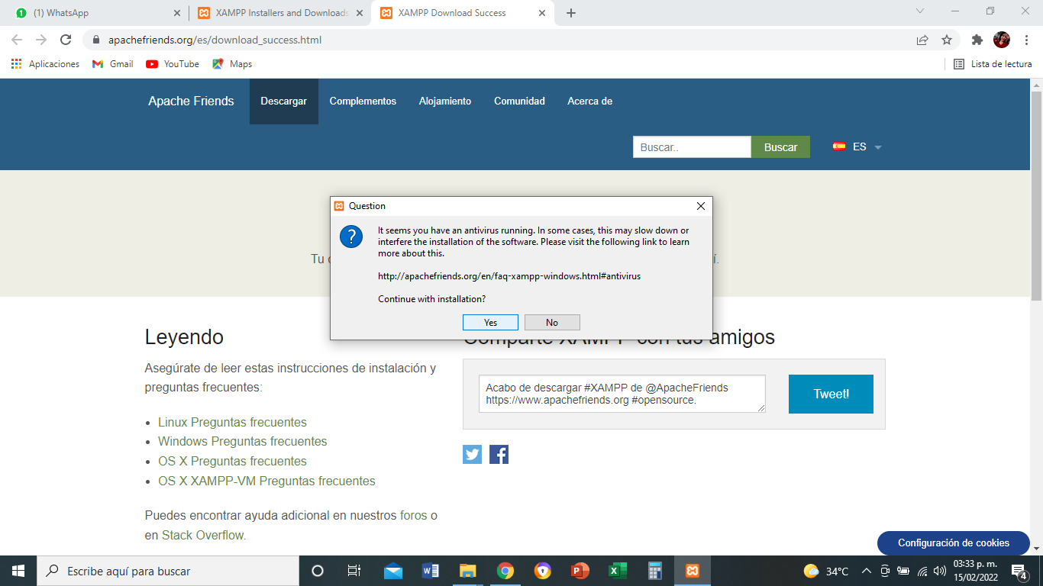Open XAMPP installer taskbar icon
Image resolution: width=1043 pixels, height=586 pixels.
(692, 571)
